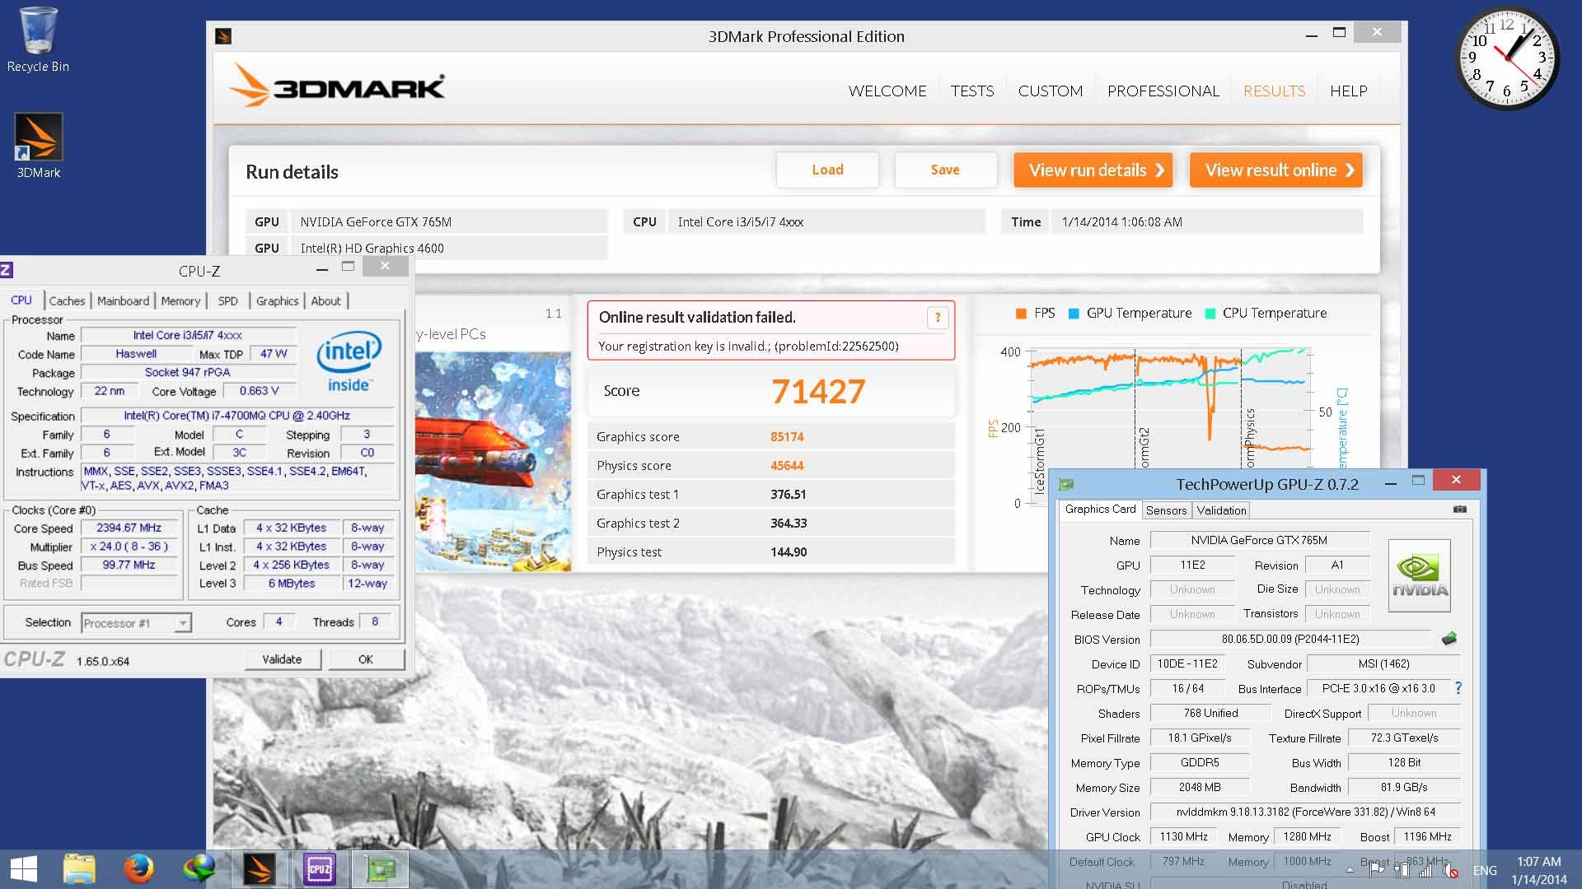Screen dimensions: 1582x889
Task: Click the 3DMark logo in the header
Action: click(336, 86)
